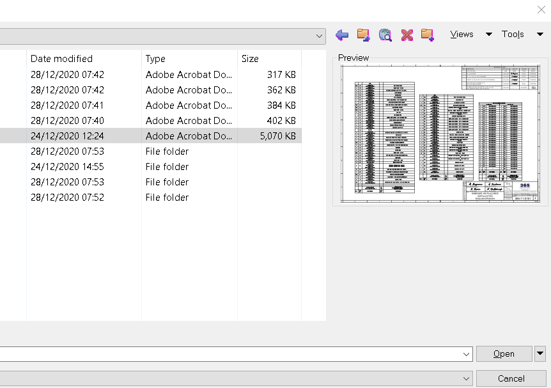Screen dimensions: 551x388
Task: Expand the file type filter combo box
Action: 466,378
